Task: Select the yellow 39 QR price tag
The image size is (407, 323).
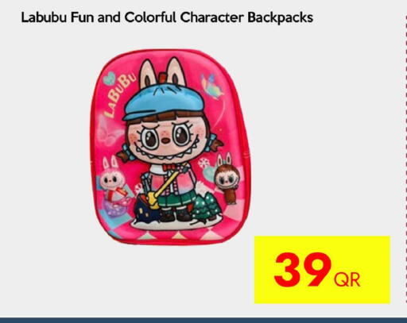Action: coord(322,270)
